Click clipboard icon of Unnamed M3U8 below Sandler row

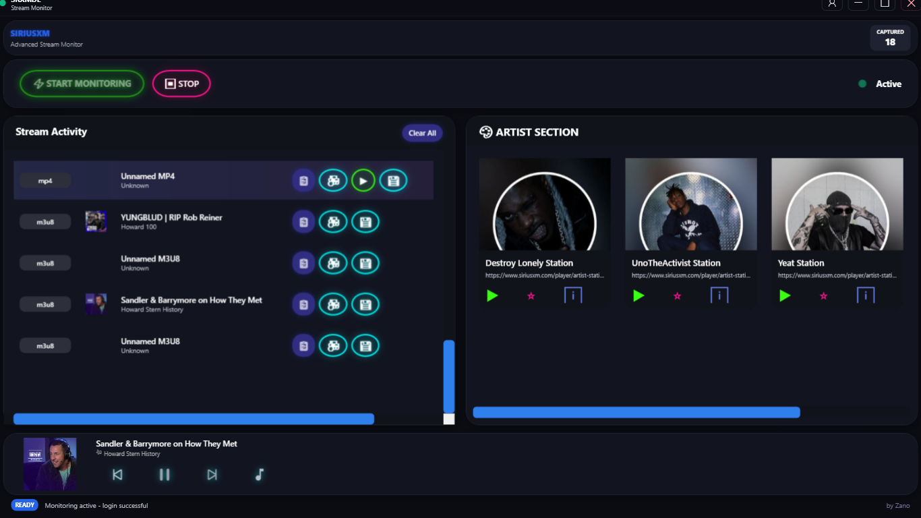point(303,345)
